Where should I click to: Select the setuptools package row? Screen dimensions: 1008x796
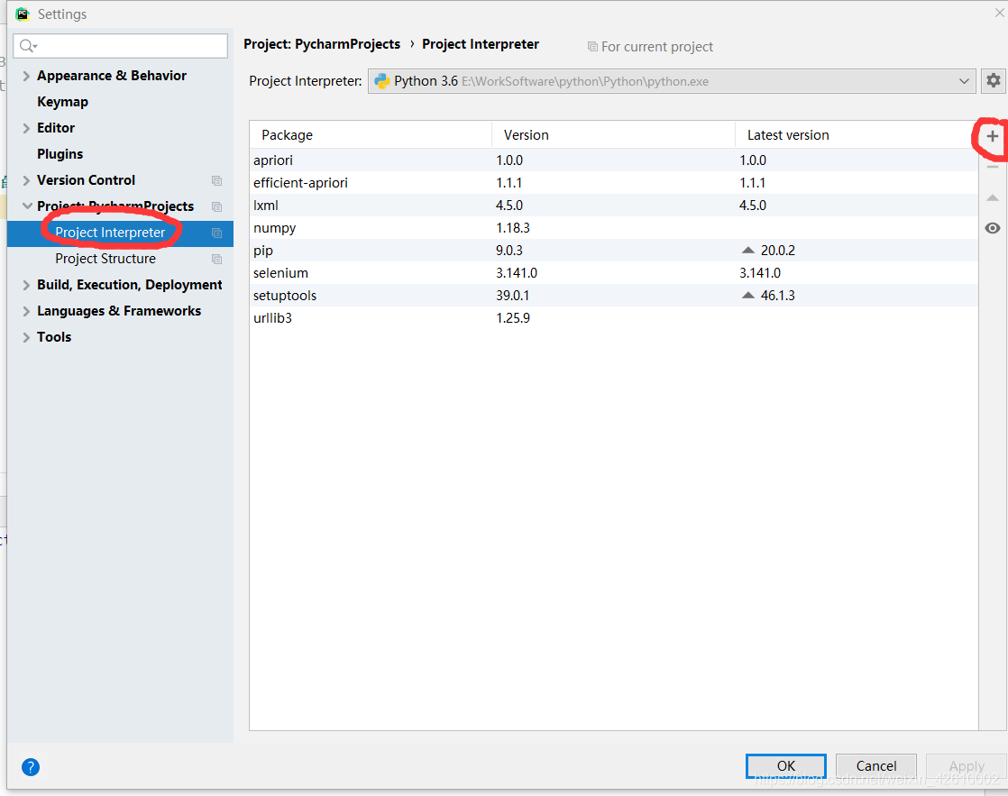614,295
